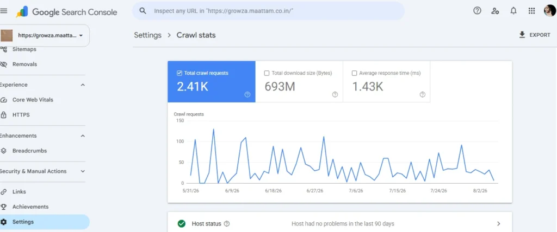The image size is (557, 232).
Task: Click help icon on Average response time card
Action: tap(422, 94)
